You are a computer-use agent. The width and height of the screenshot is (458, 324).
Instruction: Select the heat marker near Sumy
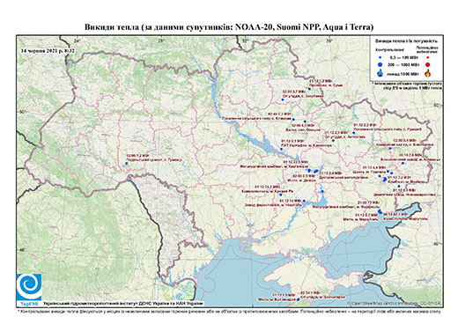309,89
